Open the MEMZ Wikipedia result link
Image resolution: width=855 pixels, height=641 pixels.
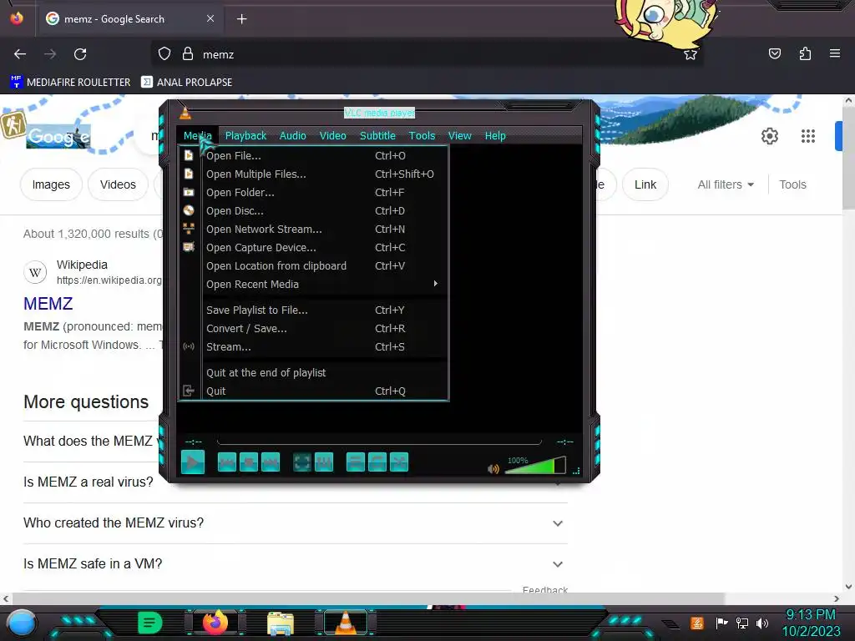coord(48,304)
